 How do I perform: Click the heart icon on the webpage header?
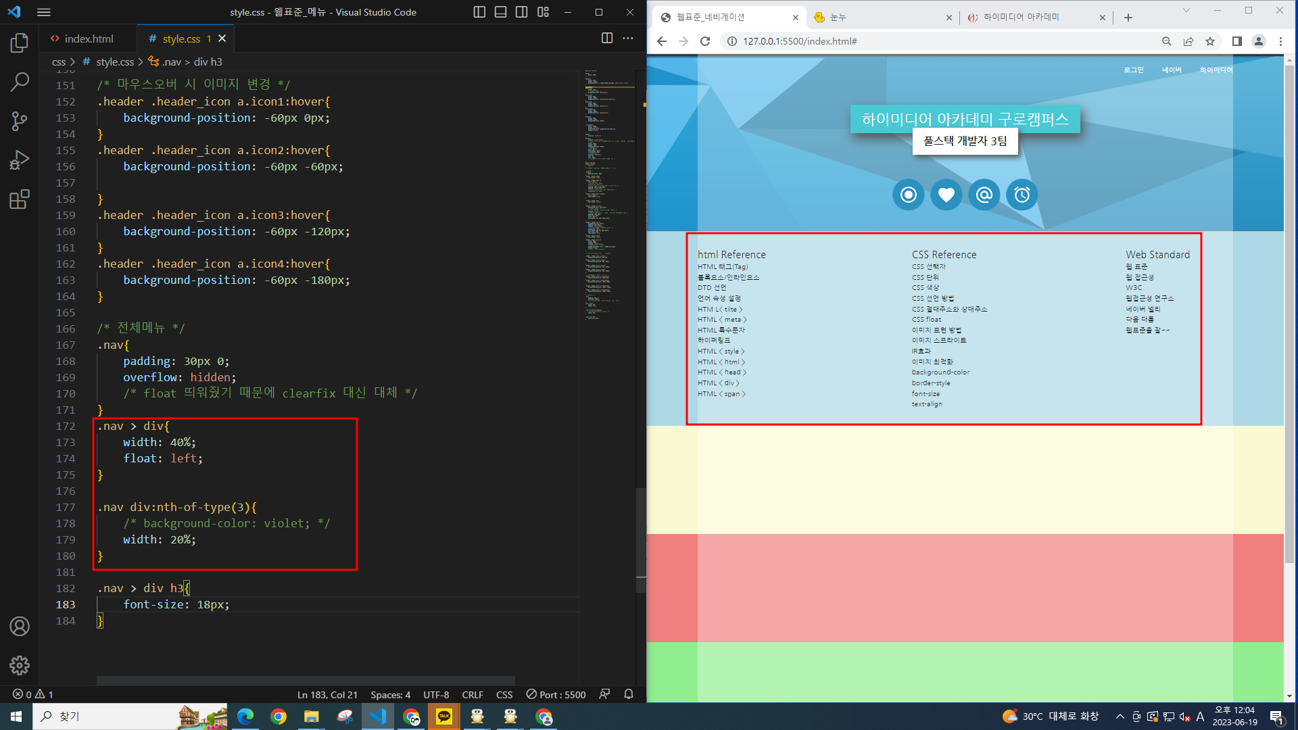tap(946, 195)
